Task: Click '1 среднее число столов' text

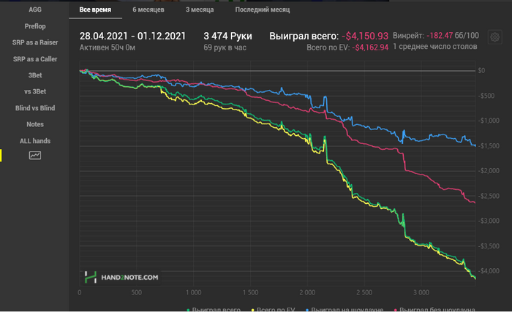Action: click(x=435, y=47)
